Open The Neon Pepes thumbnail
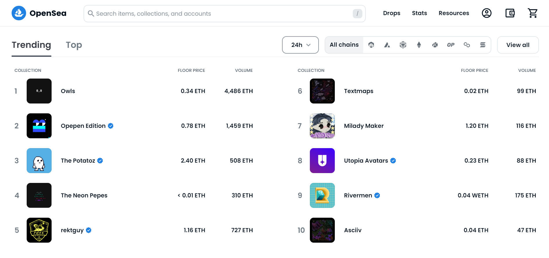Screen dimensions: 549x258 tap(39, 195)
